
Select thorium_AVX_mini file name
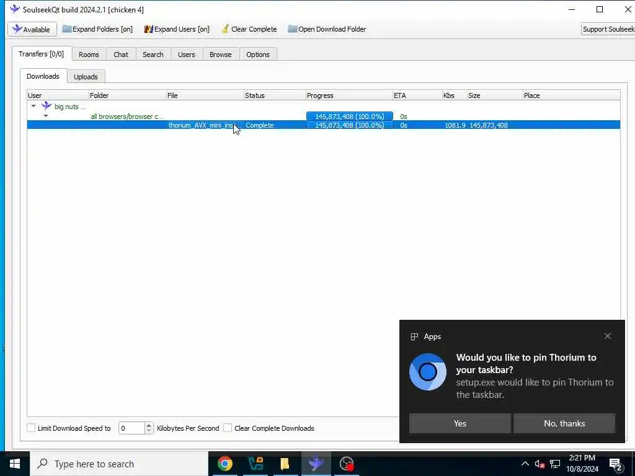click(202, 125)
